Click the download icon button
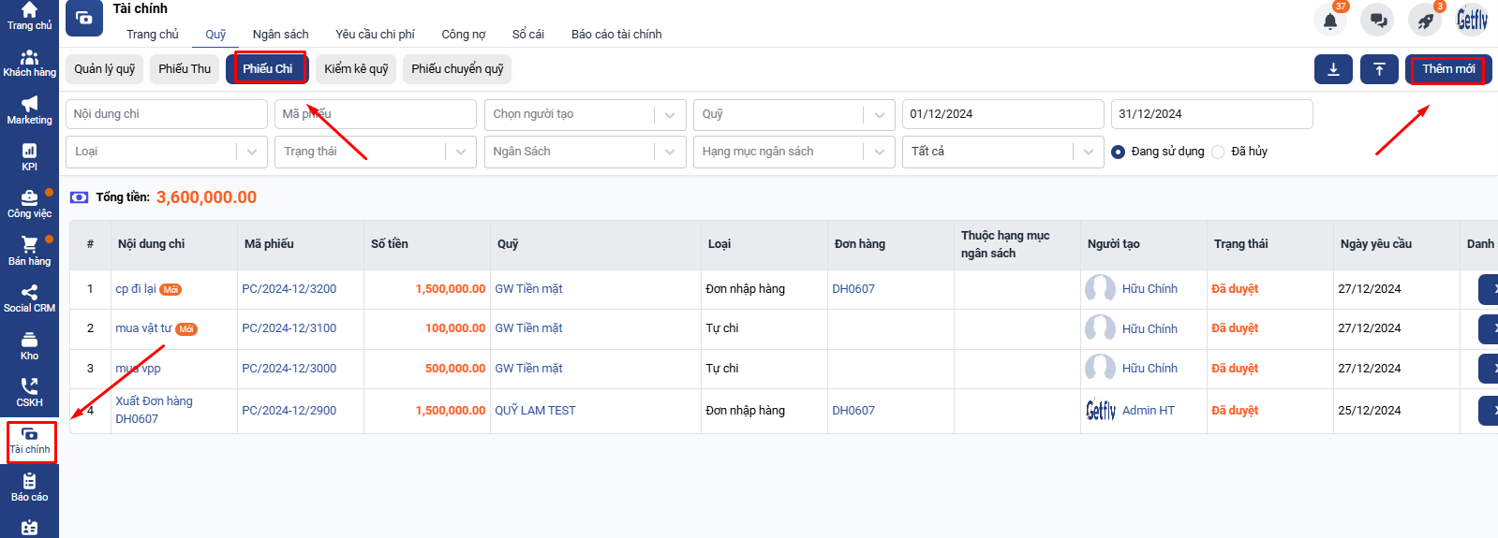 (x=1333, y=69)
